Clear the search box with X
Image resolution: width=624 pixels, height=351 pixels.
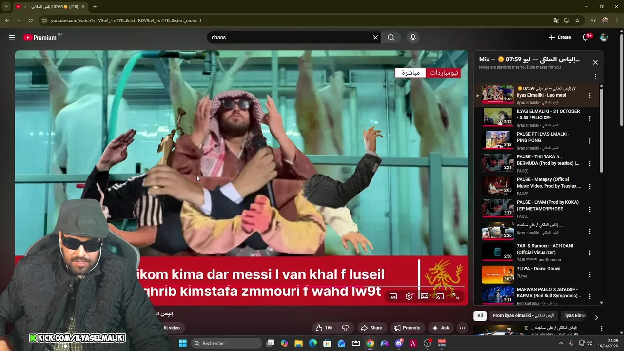(x=375, y=37)
